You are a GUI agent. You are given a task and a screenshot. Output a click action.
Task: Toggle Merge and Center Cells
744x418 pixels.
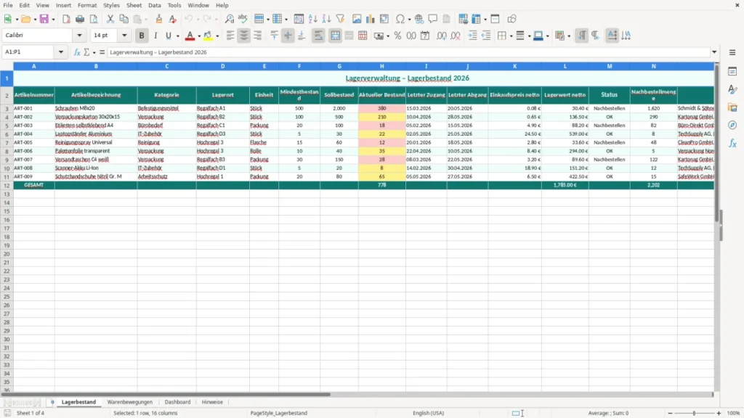336,36
